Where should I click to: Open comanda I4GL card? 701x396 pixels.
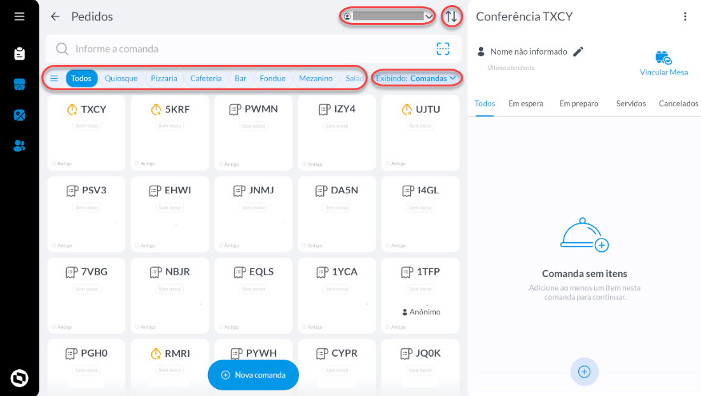(x=420, y=214)
